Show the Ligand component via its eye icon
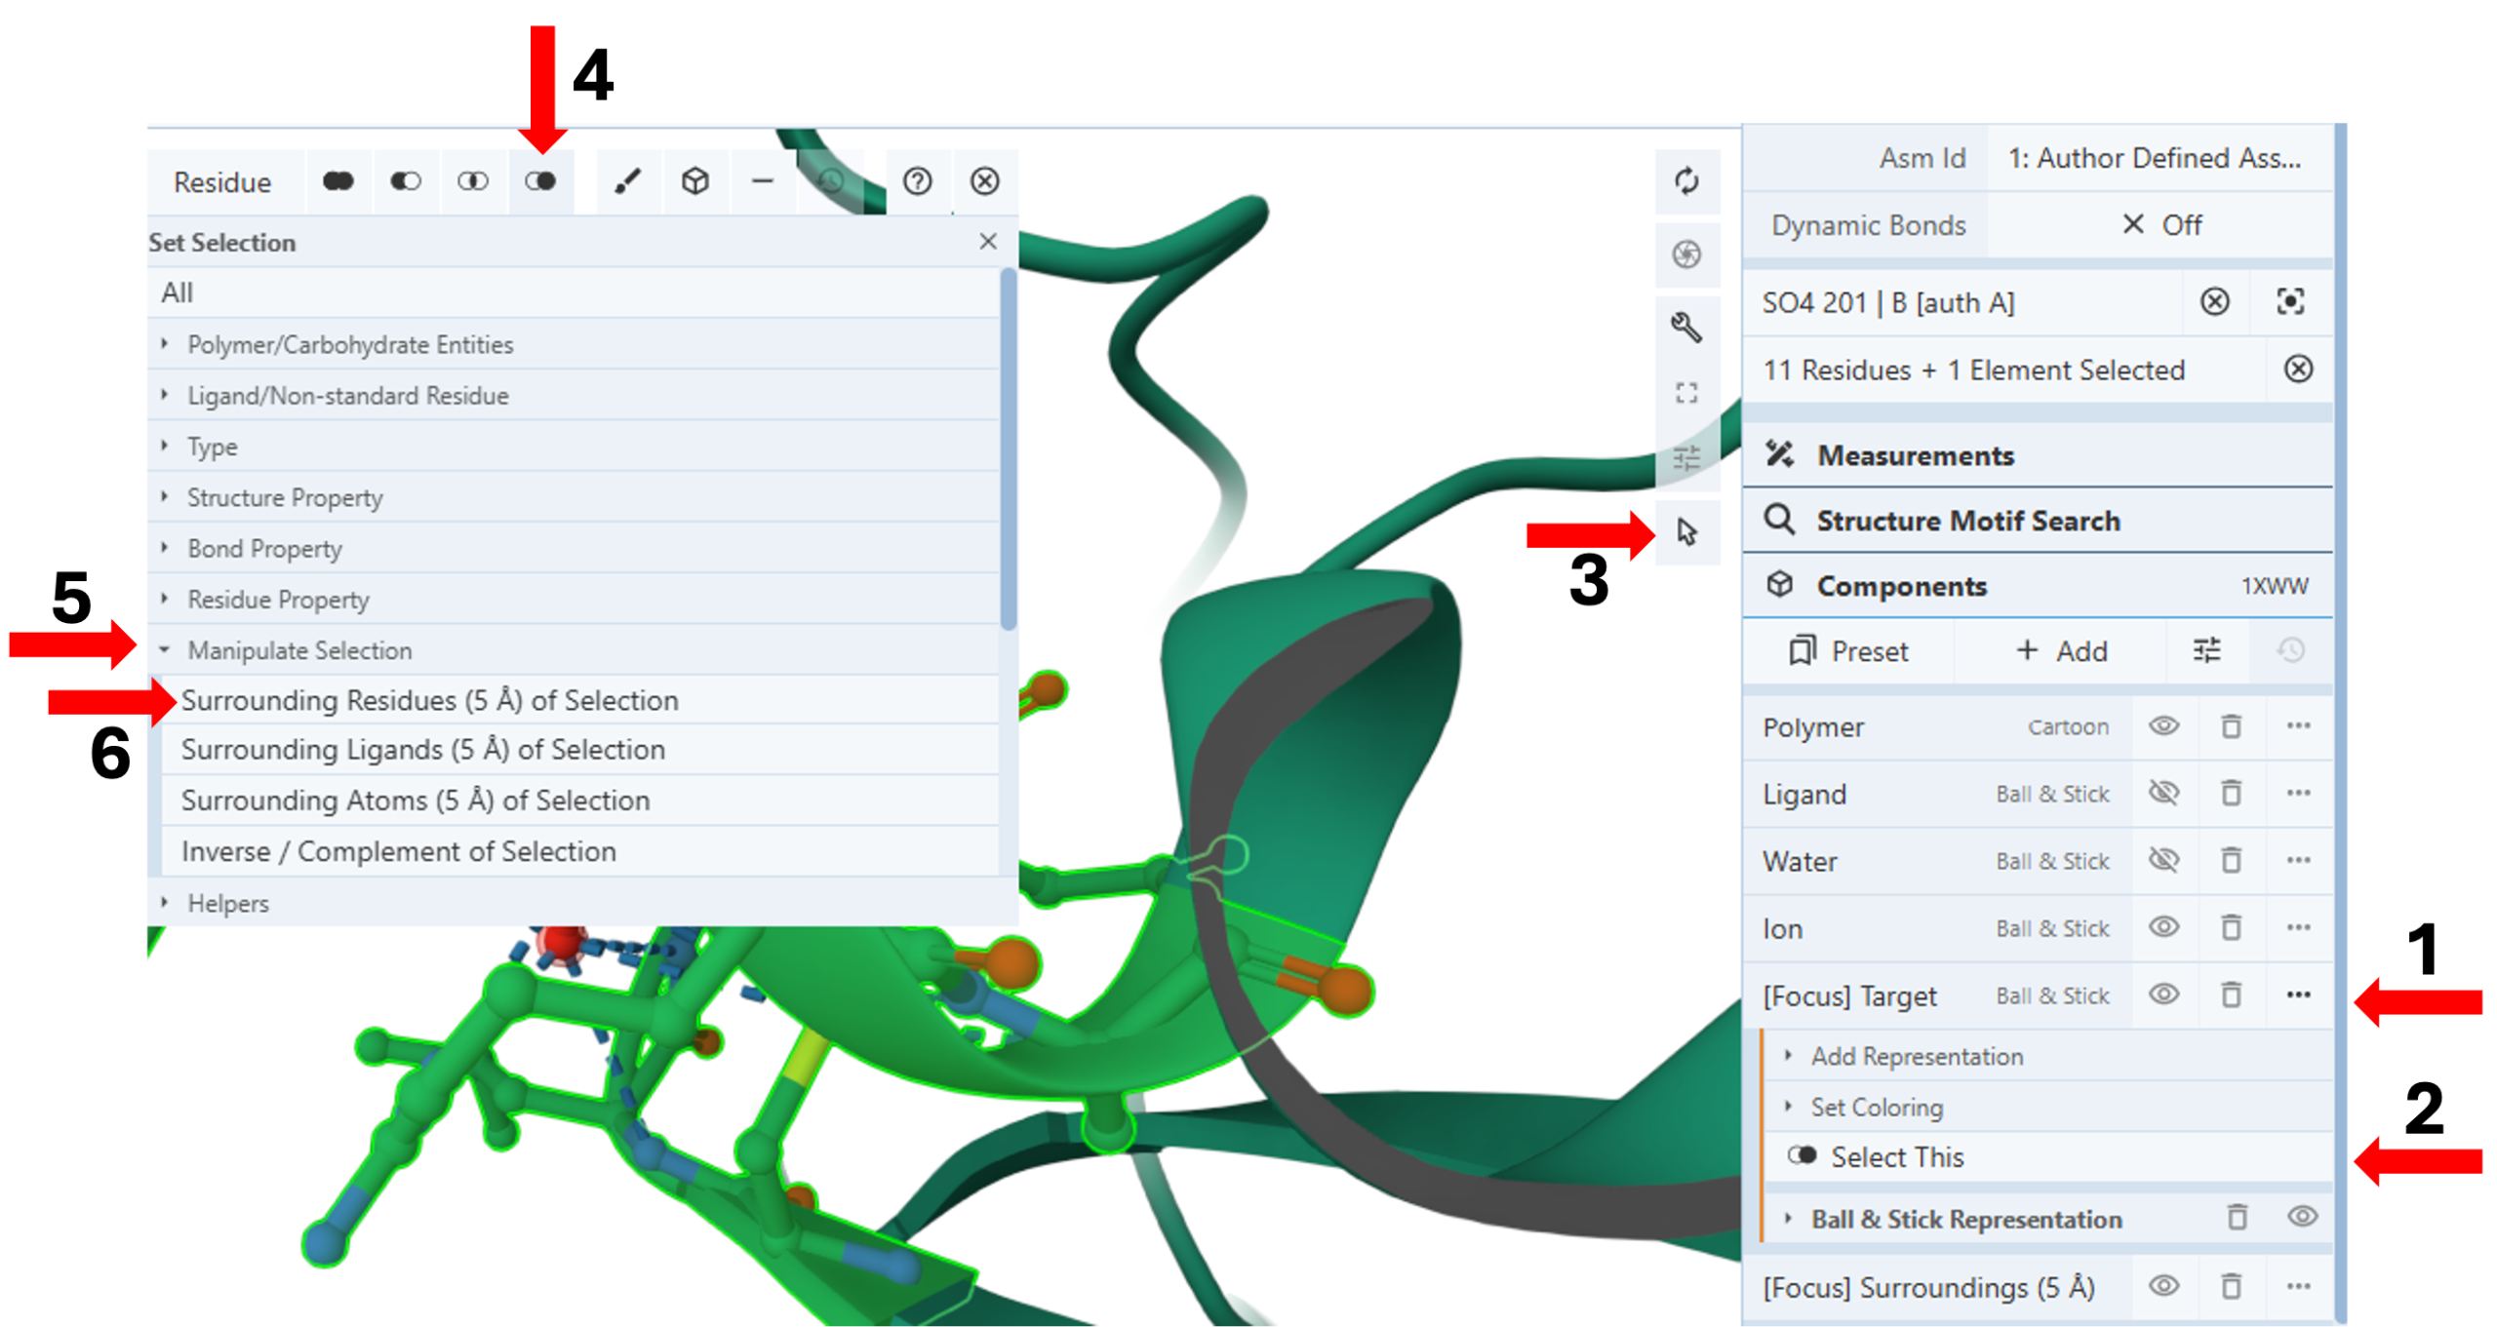This screenshot has height=1327, width=2497. (x=2163, y=794)
